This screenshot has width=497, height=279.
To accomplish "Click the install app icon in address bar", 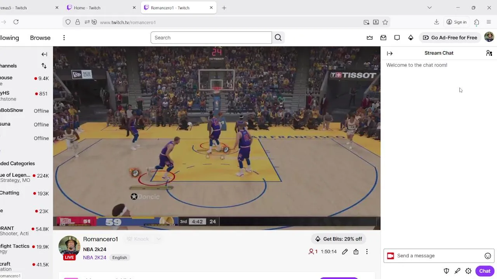I will 376,22.
